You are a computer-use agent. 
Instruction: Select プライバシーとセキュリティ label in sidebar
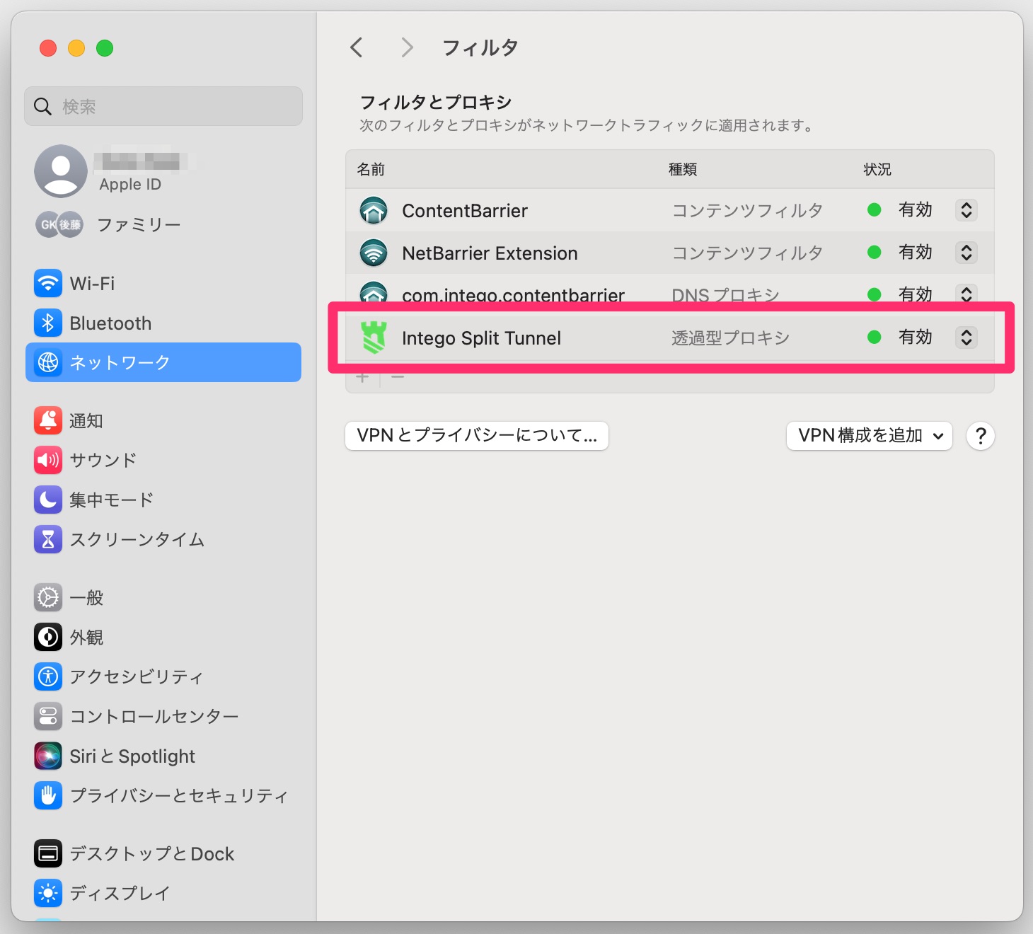tap(179, 795)
